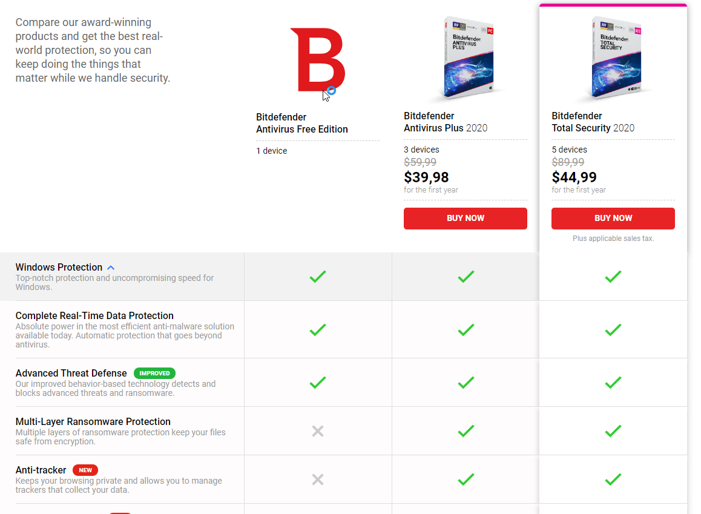Viewport: 701px width, 514px height.
Task: Select the Complete Real-Time Data Protection heading
Action: pos(94,316)
